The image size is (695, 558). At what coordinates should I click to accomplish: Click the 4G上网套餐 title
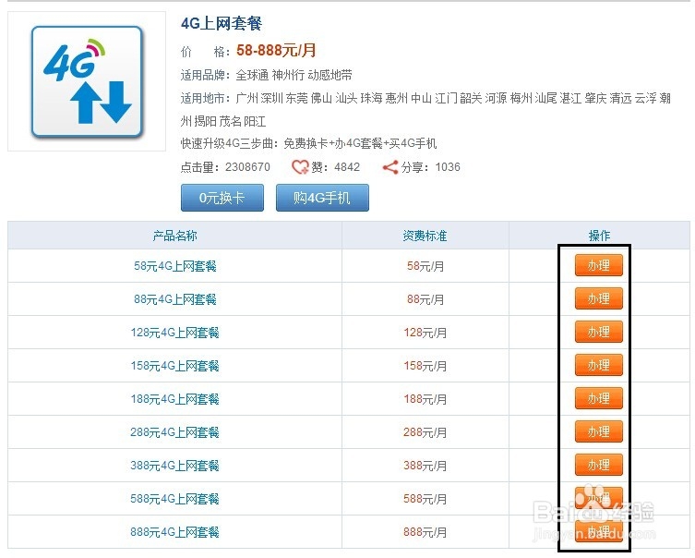point(222,23)
